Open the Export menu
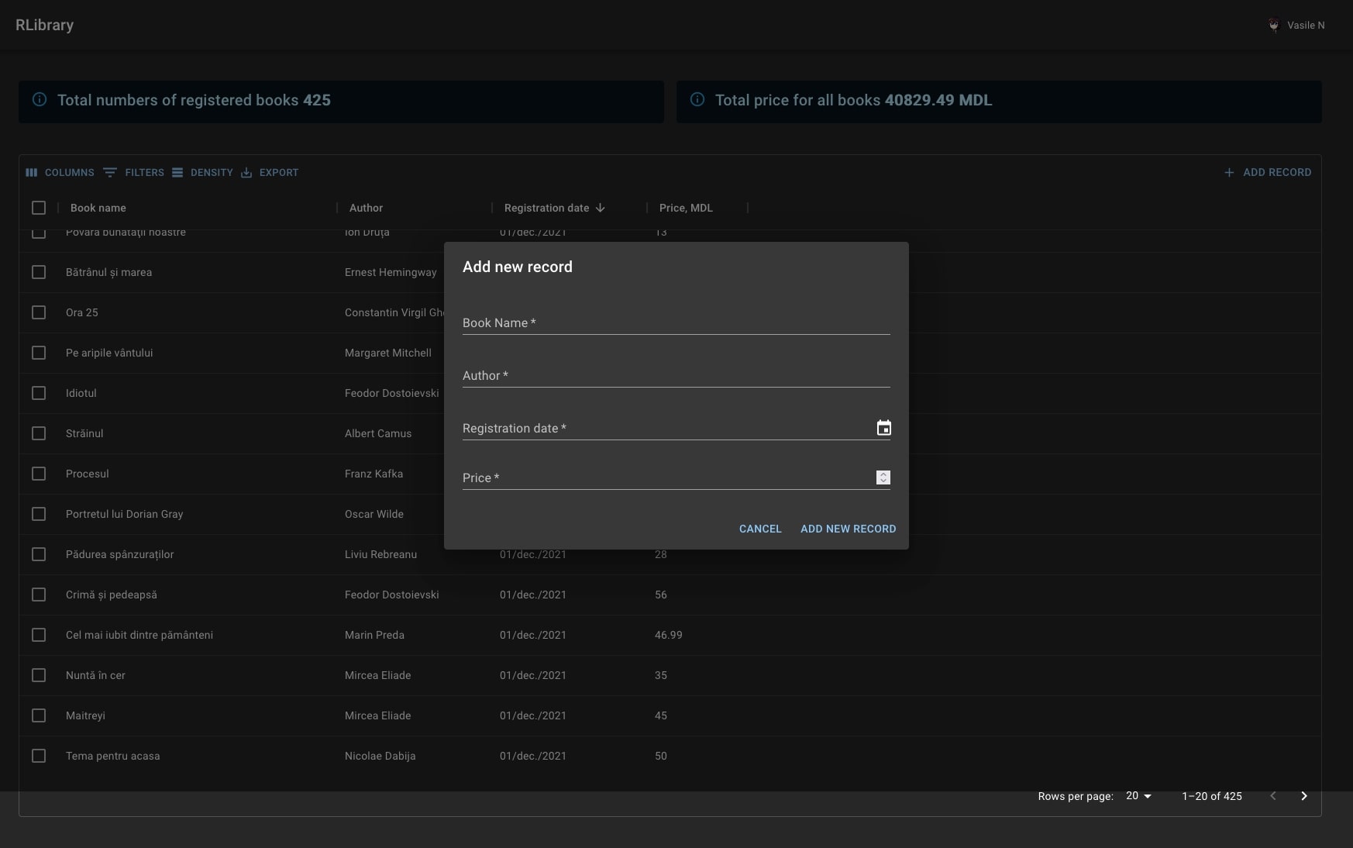 pyautogui.click(x=270, y=173)
